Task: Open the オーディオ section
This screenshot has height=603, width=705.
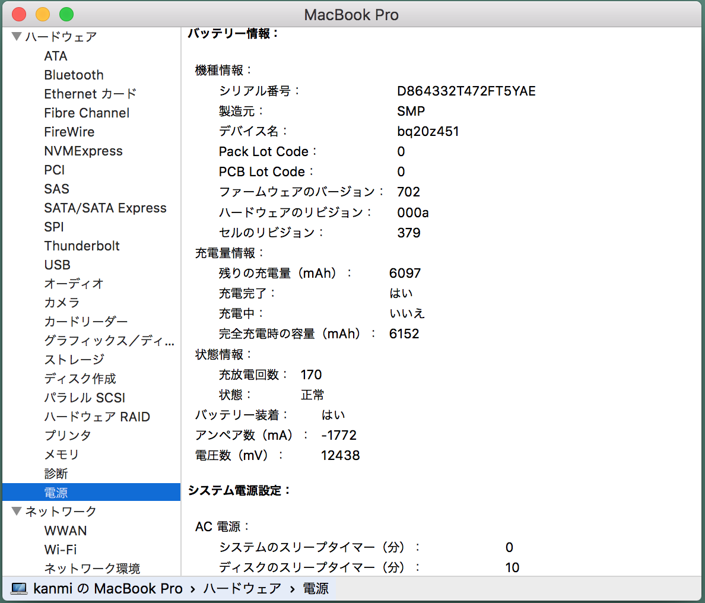Action: pos(74,284)
